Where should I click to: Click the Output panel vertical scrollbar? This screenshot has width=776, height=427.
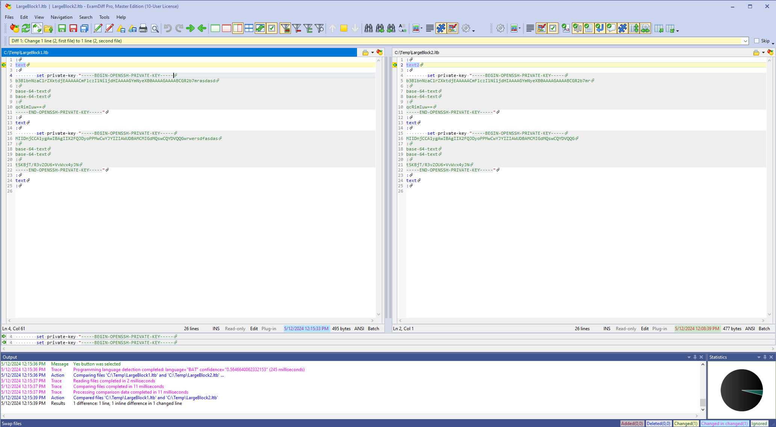703,387
